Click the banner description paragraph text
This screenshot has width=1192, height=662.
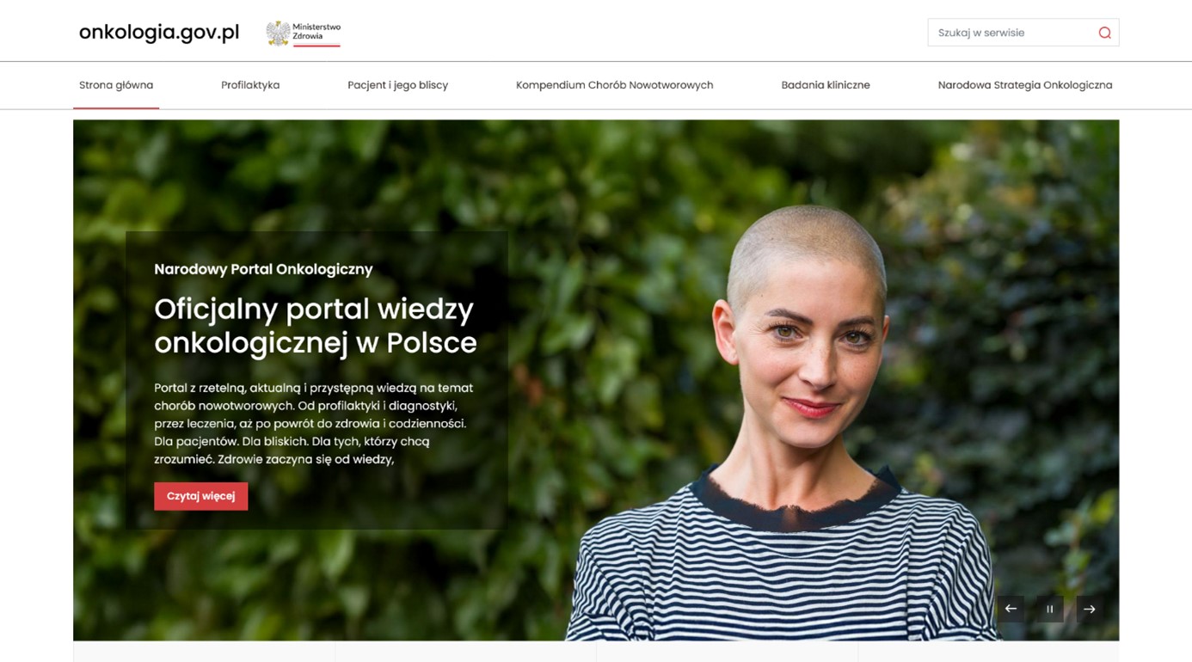pos(314,423)
